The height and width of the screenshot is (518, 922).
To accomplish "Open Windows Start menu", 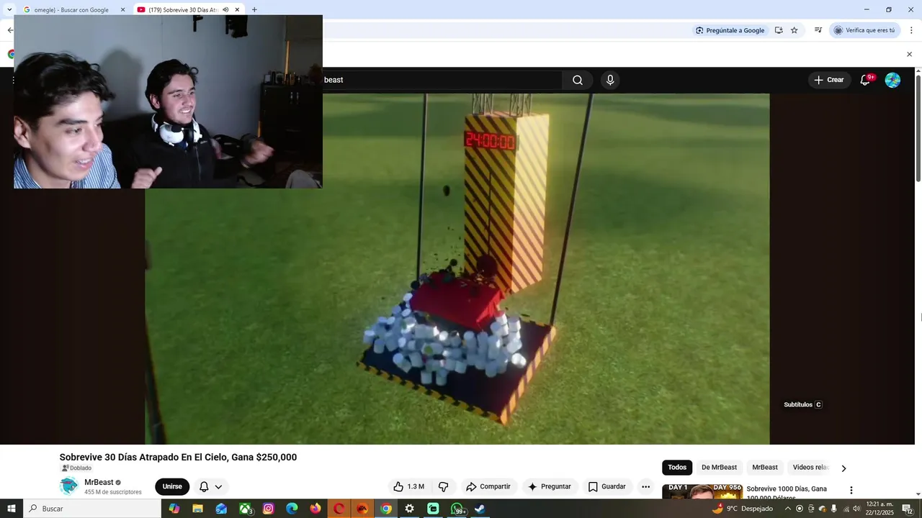I will [x=11, y=509].
